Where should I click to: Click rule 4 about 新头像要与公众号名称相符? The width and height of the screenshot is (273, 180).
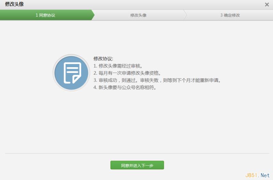125,88
